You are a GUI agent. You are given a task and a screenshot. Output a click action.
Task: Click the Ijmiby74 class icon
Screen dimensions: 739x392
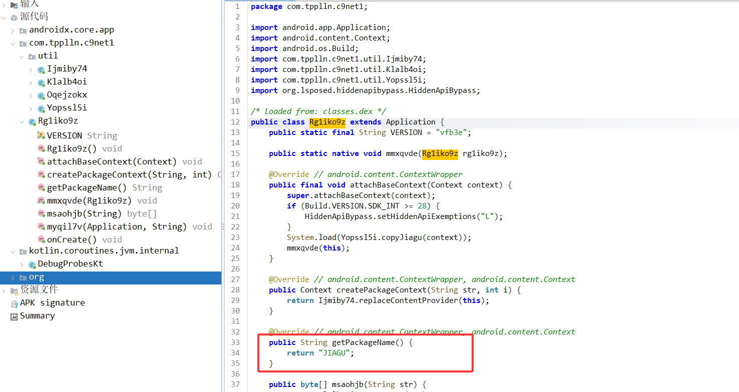(x=41, y=69)
